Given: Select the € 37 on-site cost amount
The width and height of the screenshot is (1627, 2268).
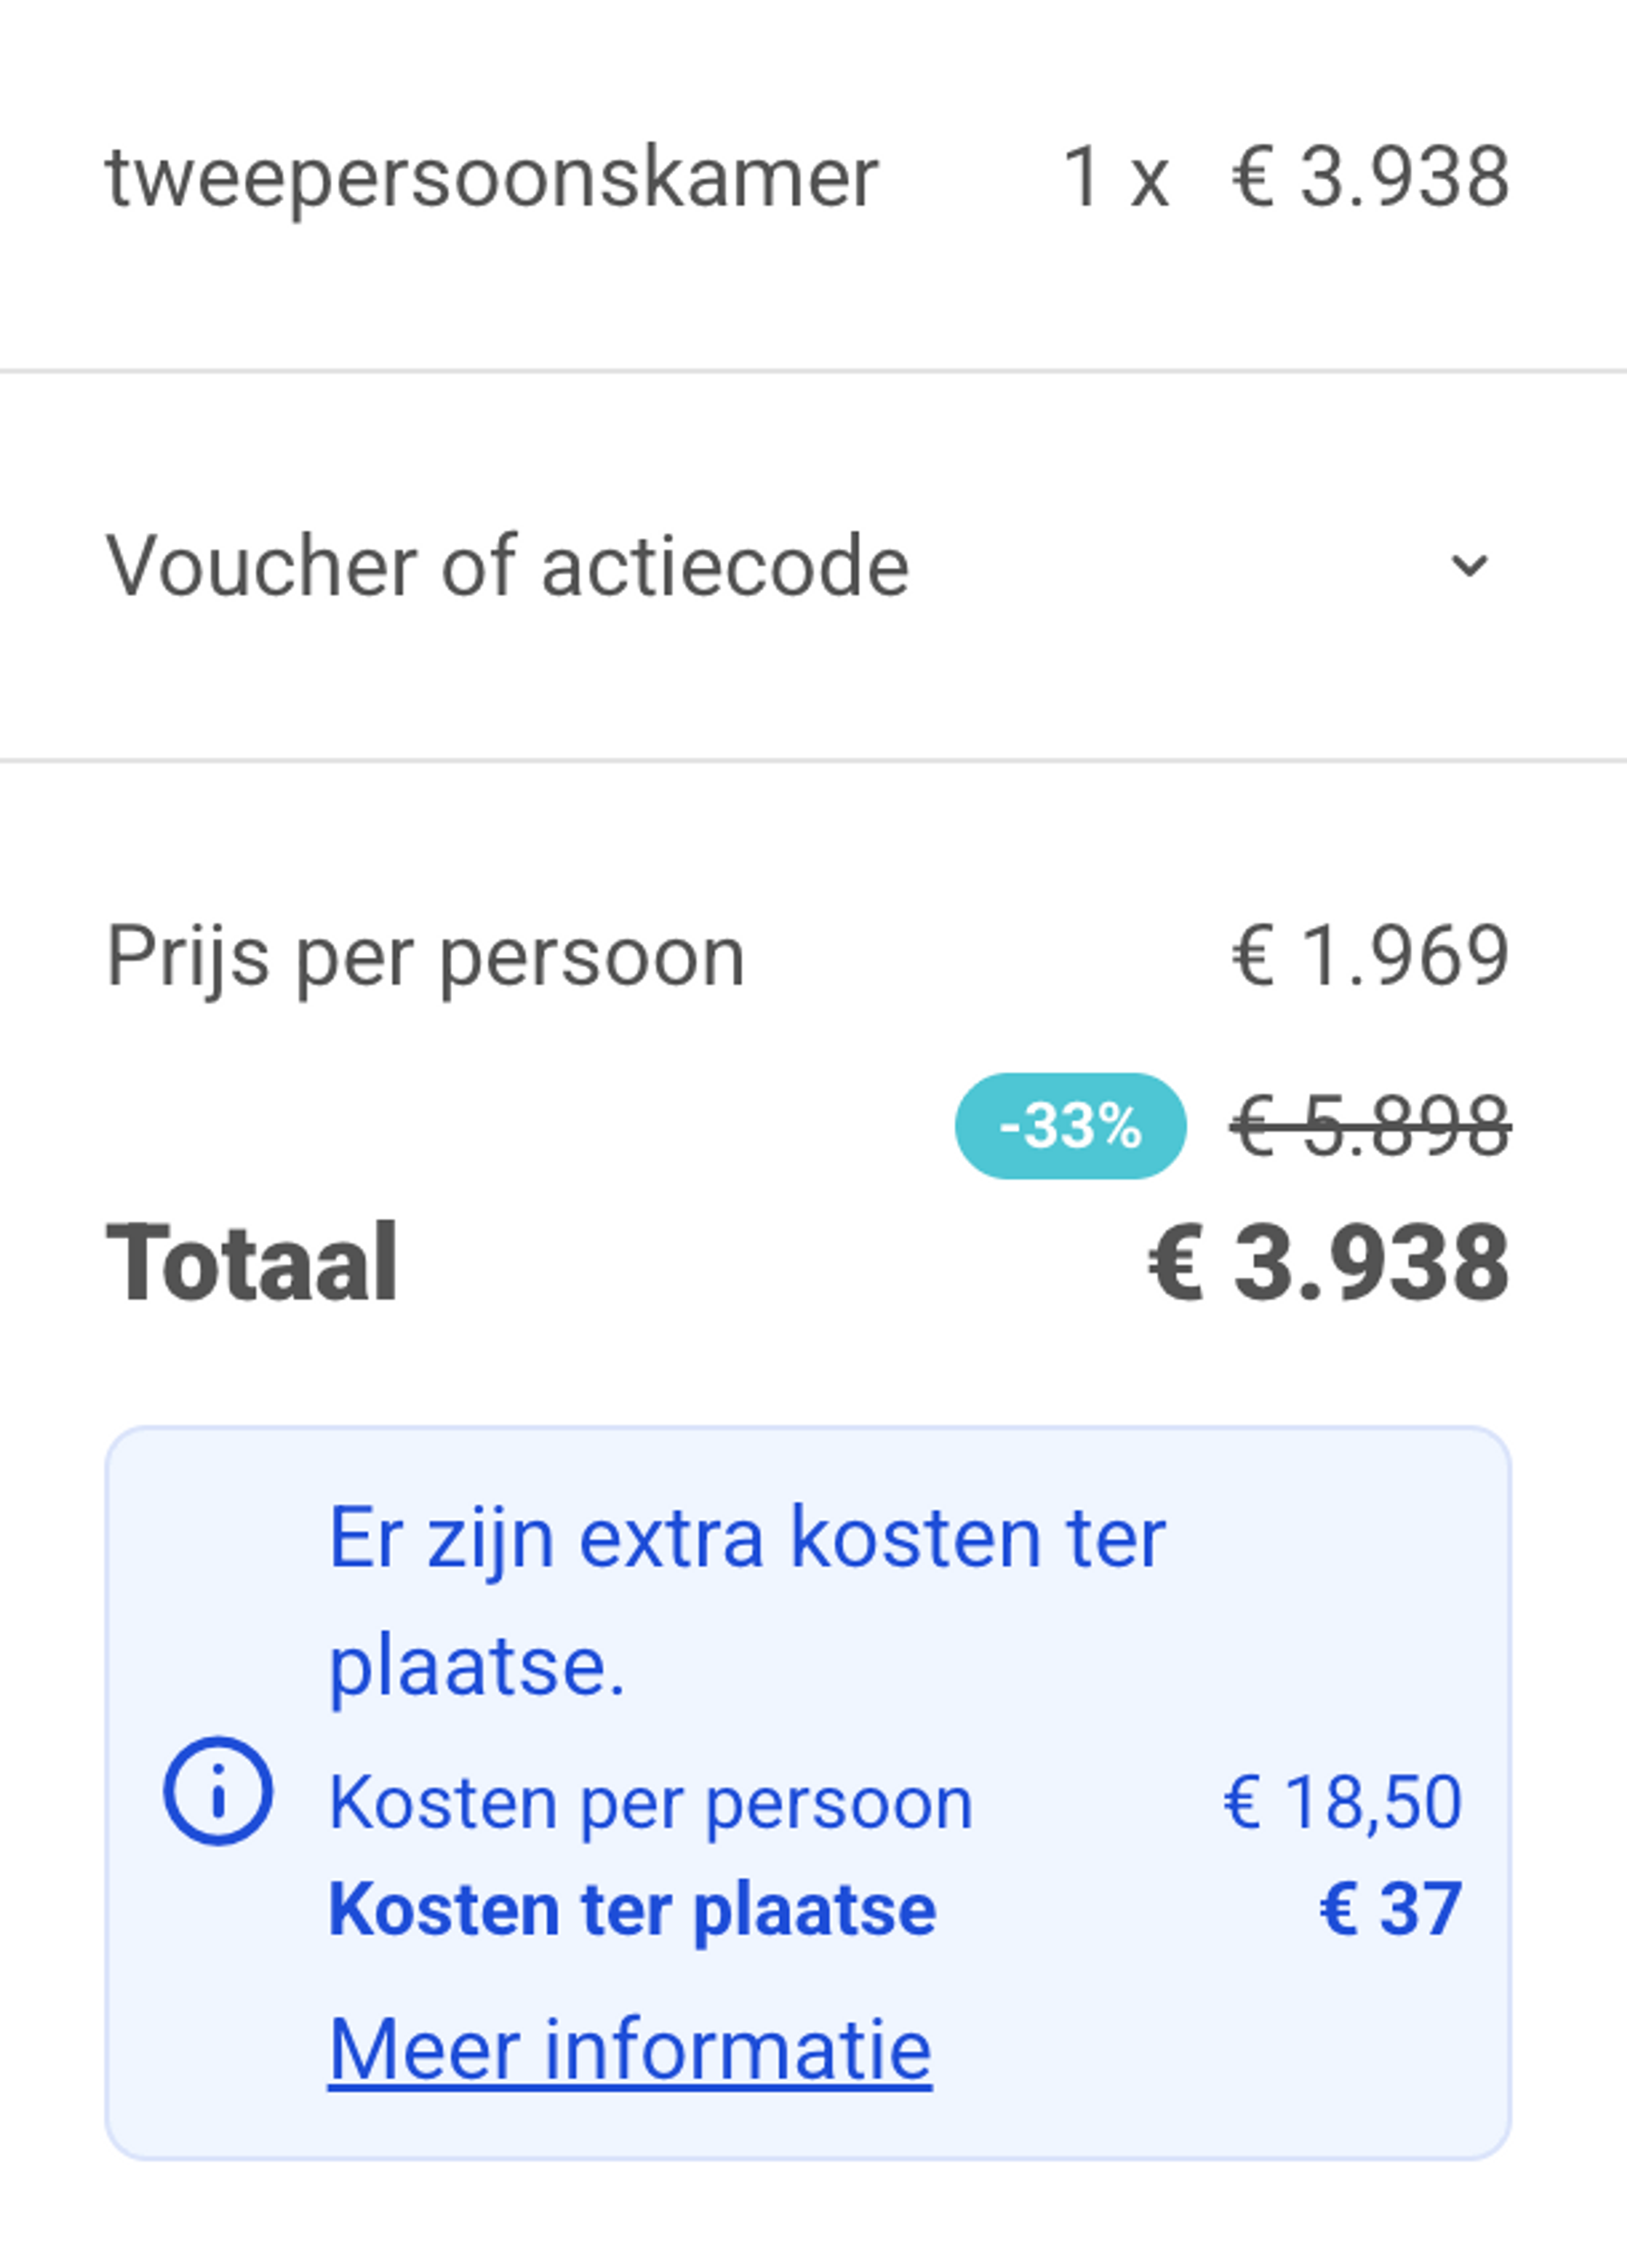Looking at the screenshot, I should (x=1390, y=1909).
